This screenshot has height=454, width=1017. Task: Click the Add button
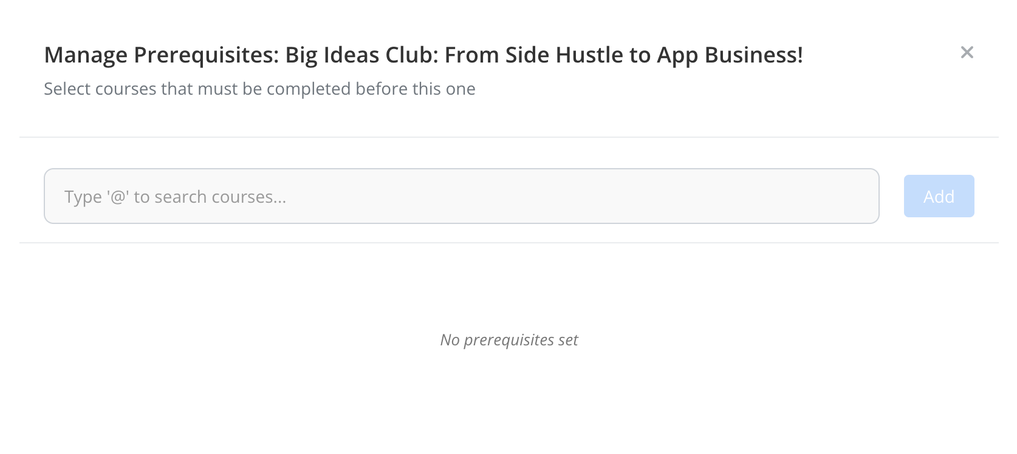click(939, 196)
